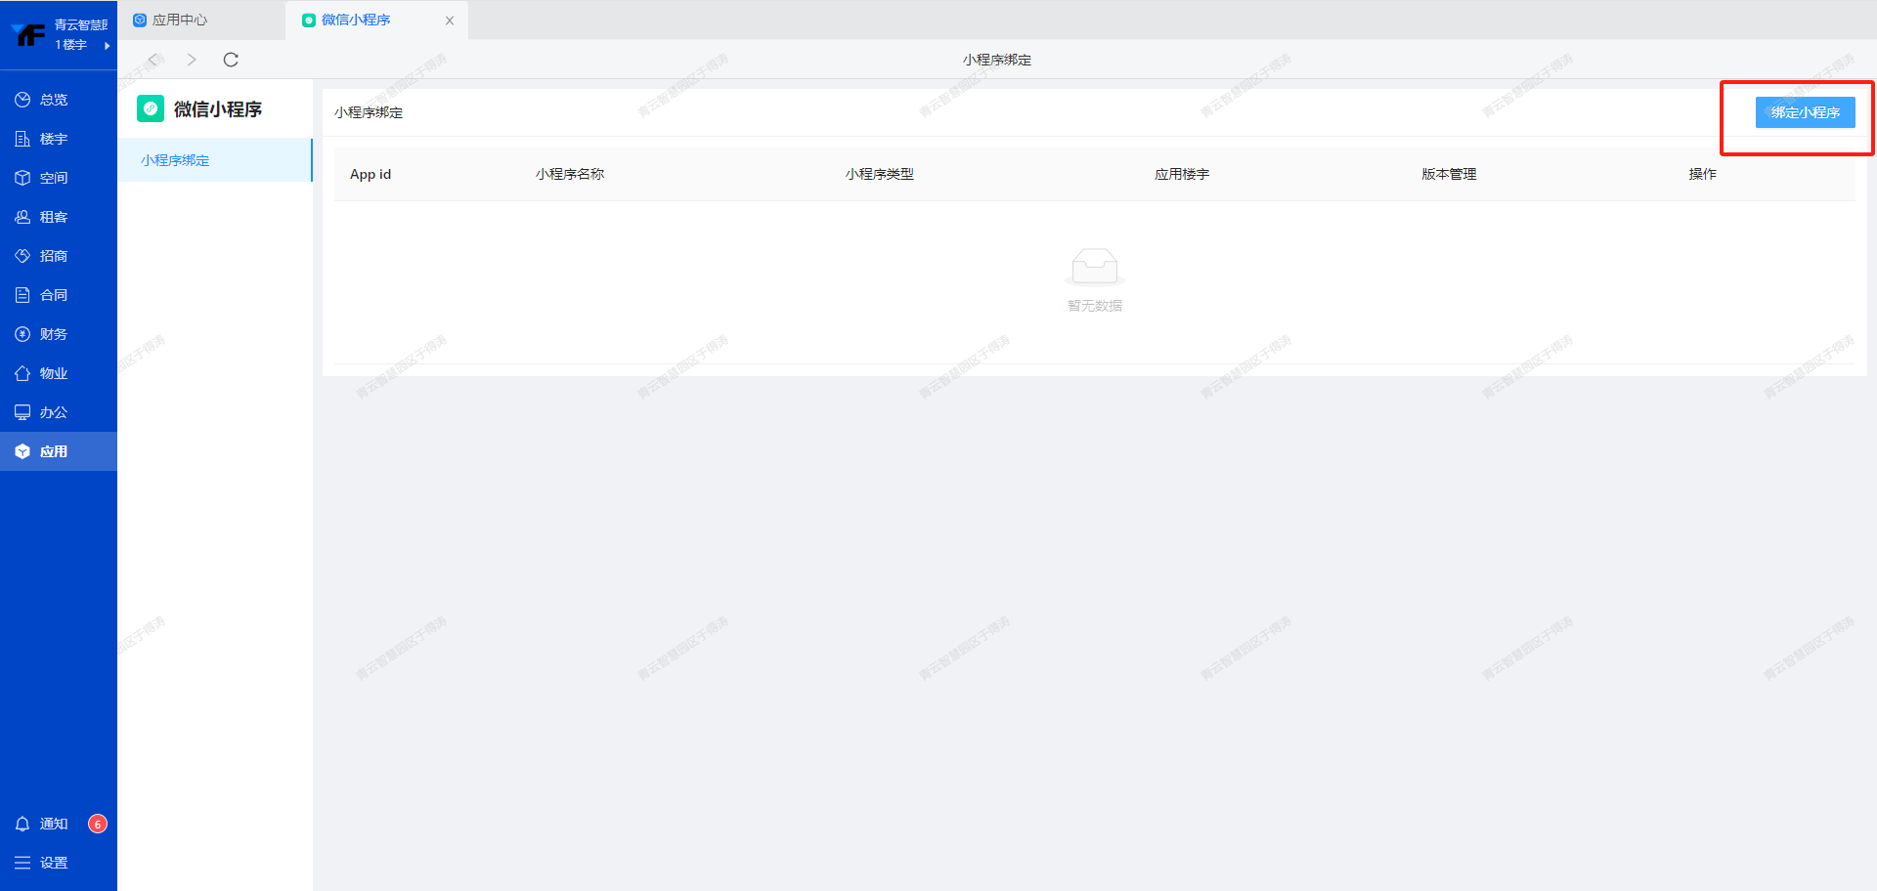Click the forward navigation arrow
The height and width of the screenshot is (891, 1877).
click(x=192, y=60)
